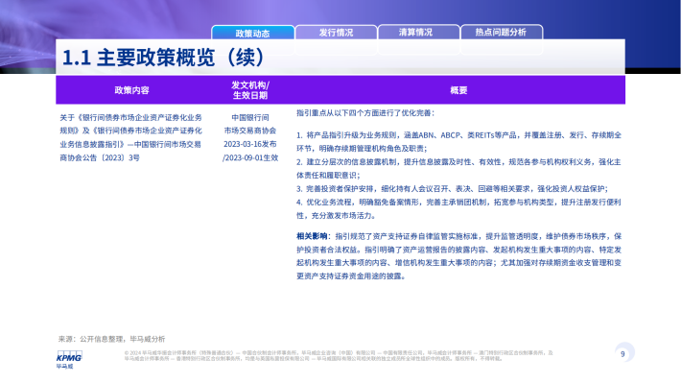The width and height of the screenshot is (681, 383).
Task: Select the 中国银行间市场交易商协会 issuer text
Action: pyautogui.click(x=250, y=124)
